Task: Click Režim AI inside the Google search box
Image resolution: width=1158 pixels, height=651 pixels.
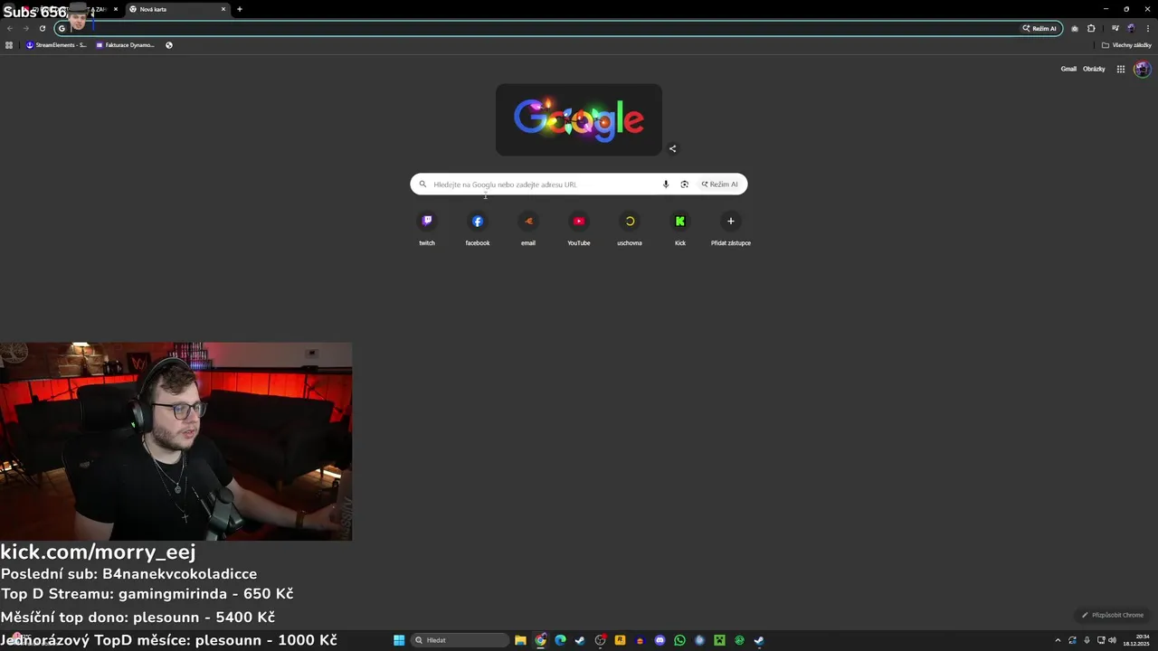Action: click(720, 184)
